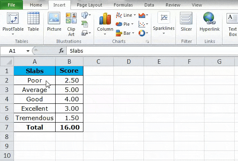Select the cell containing Excellent
Viewport: 238px width, 161px height.
[x=35, y=109]
